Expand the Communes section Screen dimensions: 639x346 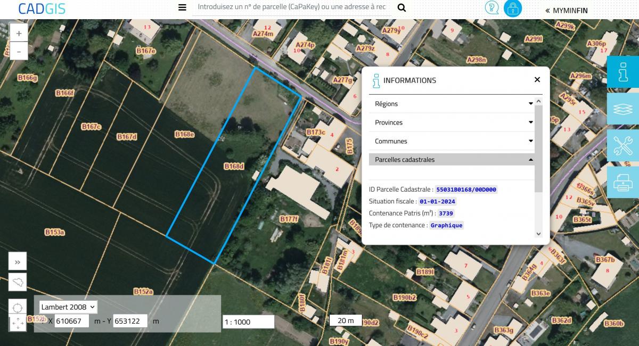pyautogui.click(x=452, y=141)
